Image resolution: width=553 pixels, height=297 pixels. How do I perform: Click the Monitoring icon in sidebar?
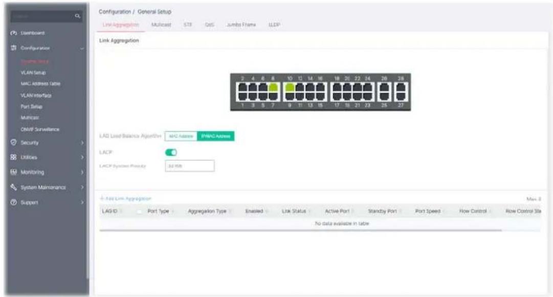point(13,172)
